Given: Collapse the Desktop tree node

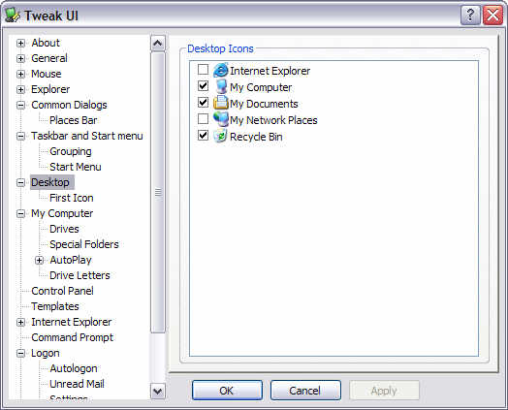Looking at the screenshot, I should [x=20, y=182].
